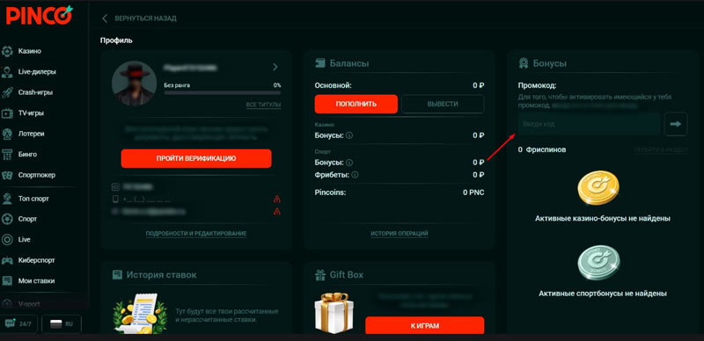Open the 24/7 support chat icon
This screenshot has width=704, height=341.
(10, 323)
